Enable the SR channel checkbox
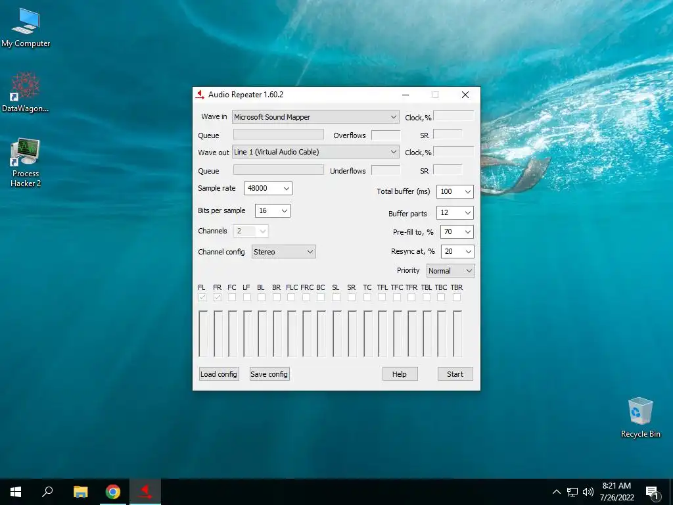Image resolution: width=673 pixels, height=505 pixels. [x=352, y=297]
